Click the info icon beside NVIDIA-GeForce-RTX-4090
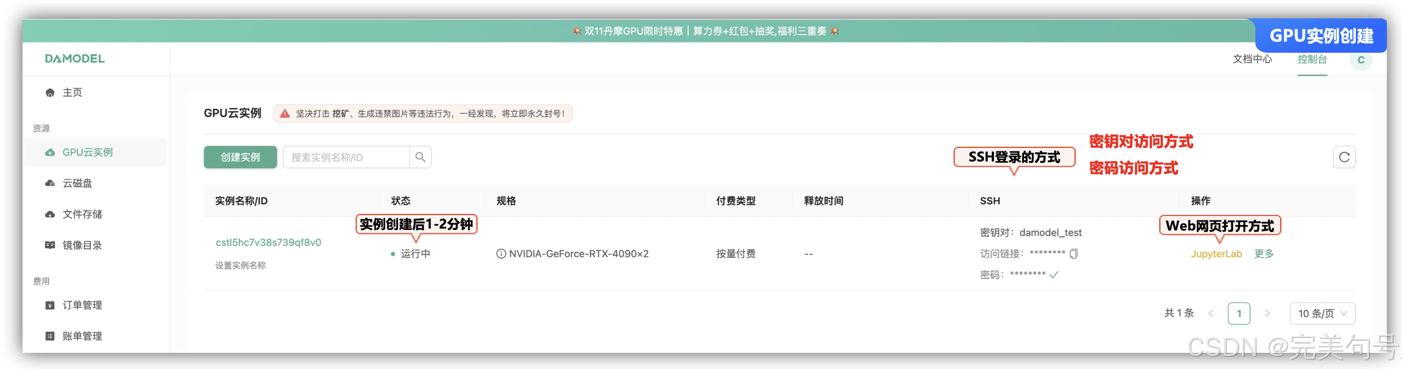Viewport: 1402px width, 370px height. (x=501, y=254)
